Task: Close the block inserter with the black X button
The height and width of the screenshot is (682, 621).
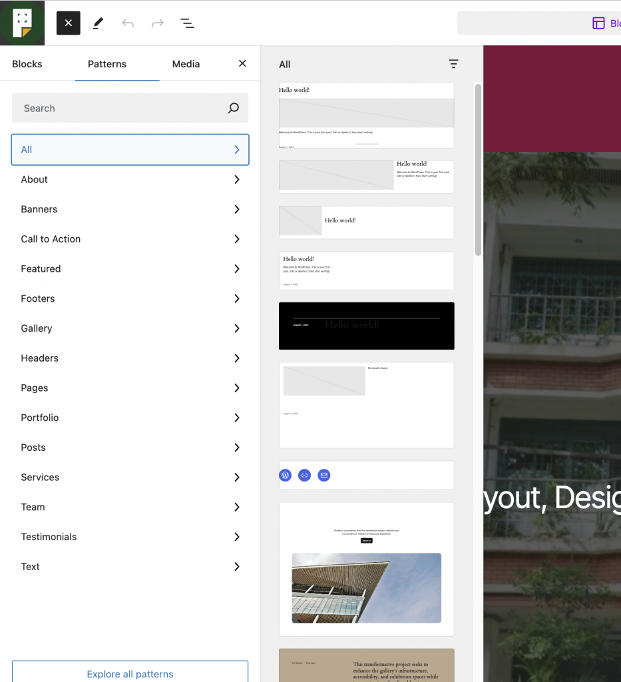Action: point(69,23)
